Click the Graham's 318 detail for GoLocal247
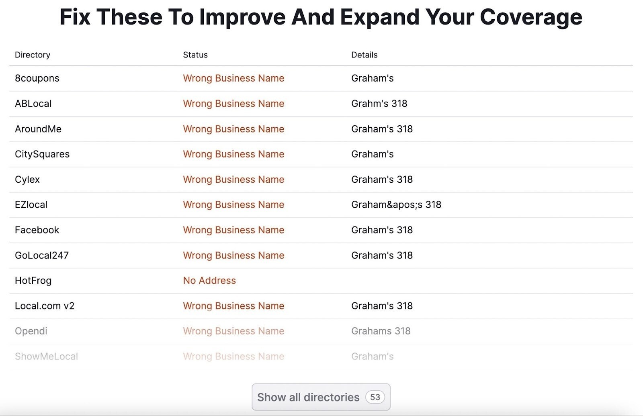This screenshot has width=643, height=416. click(382, 255)
